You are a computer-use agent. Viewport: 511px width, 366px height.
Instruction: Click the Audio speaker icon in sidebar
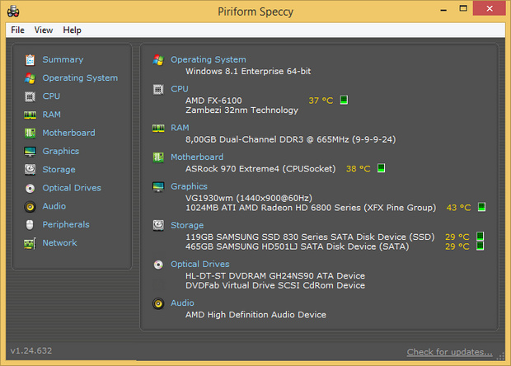click(x=30, y=207)
